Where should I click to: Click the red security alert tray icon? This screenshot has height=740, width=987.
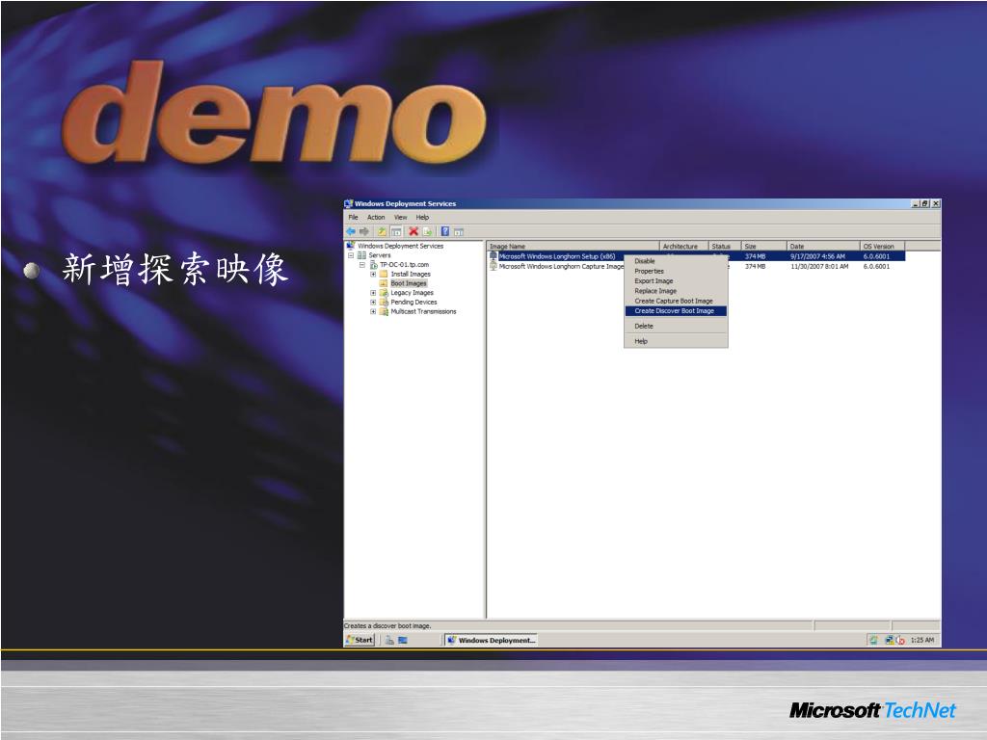coord(900,641)
